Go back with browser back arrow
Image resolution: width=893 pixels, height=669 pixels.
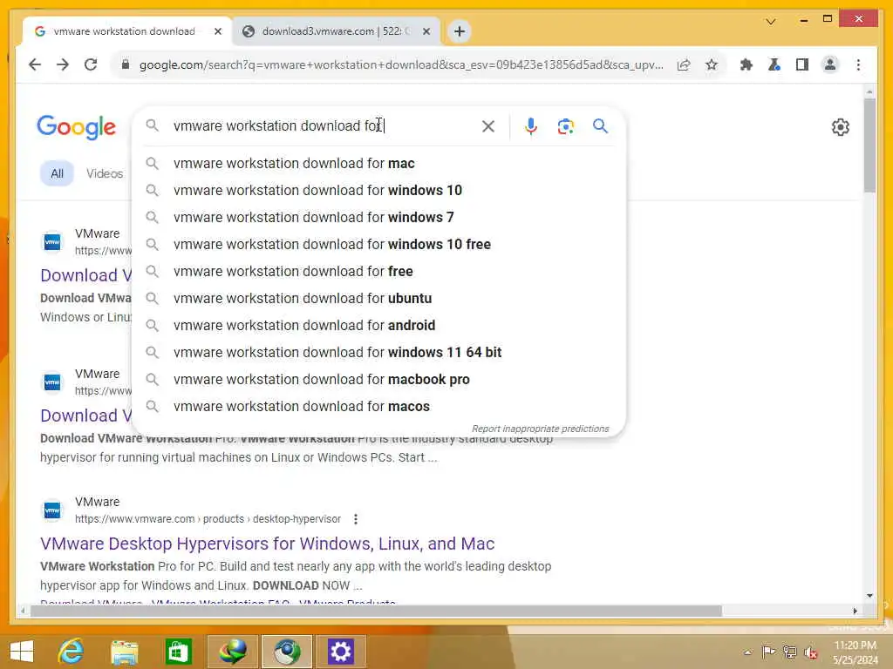tap(35, 64)
